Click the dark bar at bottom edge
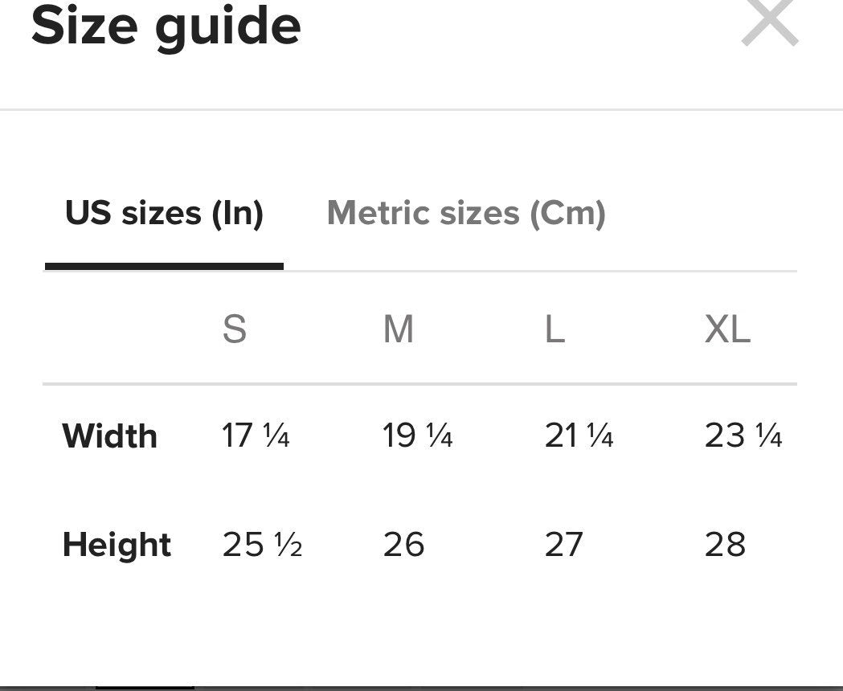This screenshot has width=843, height=691. tap(145, 688)
